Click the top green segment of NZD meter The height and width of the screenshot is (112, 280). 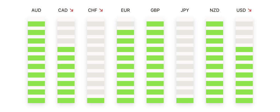pos(214,24)
